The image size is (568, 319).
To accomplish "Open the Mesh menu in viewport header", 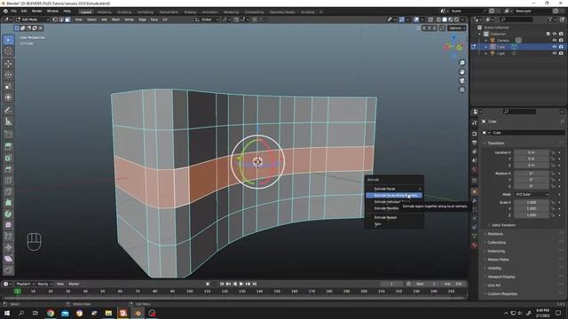I will click(115, 19).
